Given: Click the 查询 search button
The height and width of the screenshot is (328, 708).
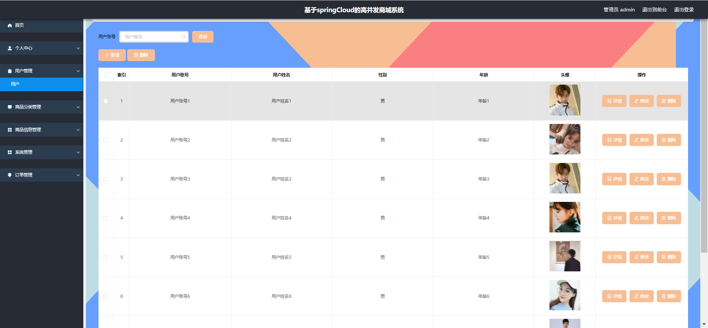Looking at the screenshot, I should [x=203, y=37].
